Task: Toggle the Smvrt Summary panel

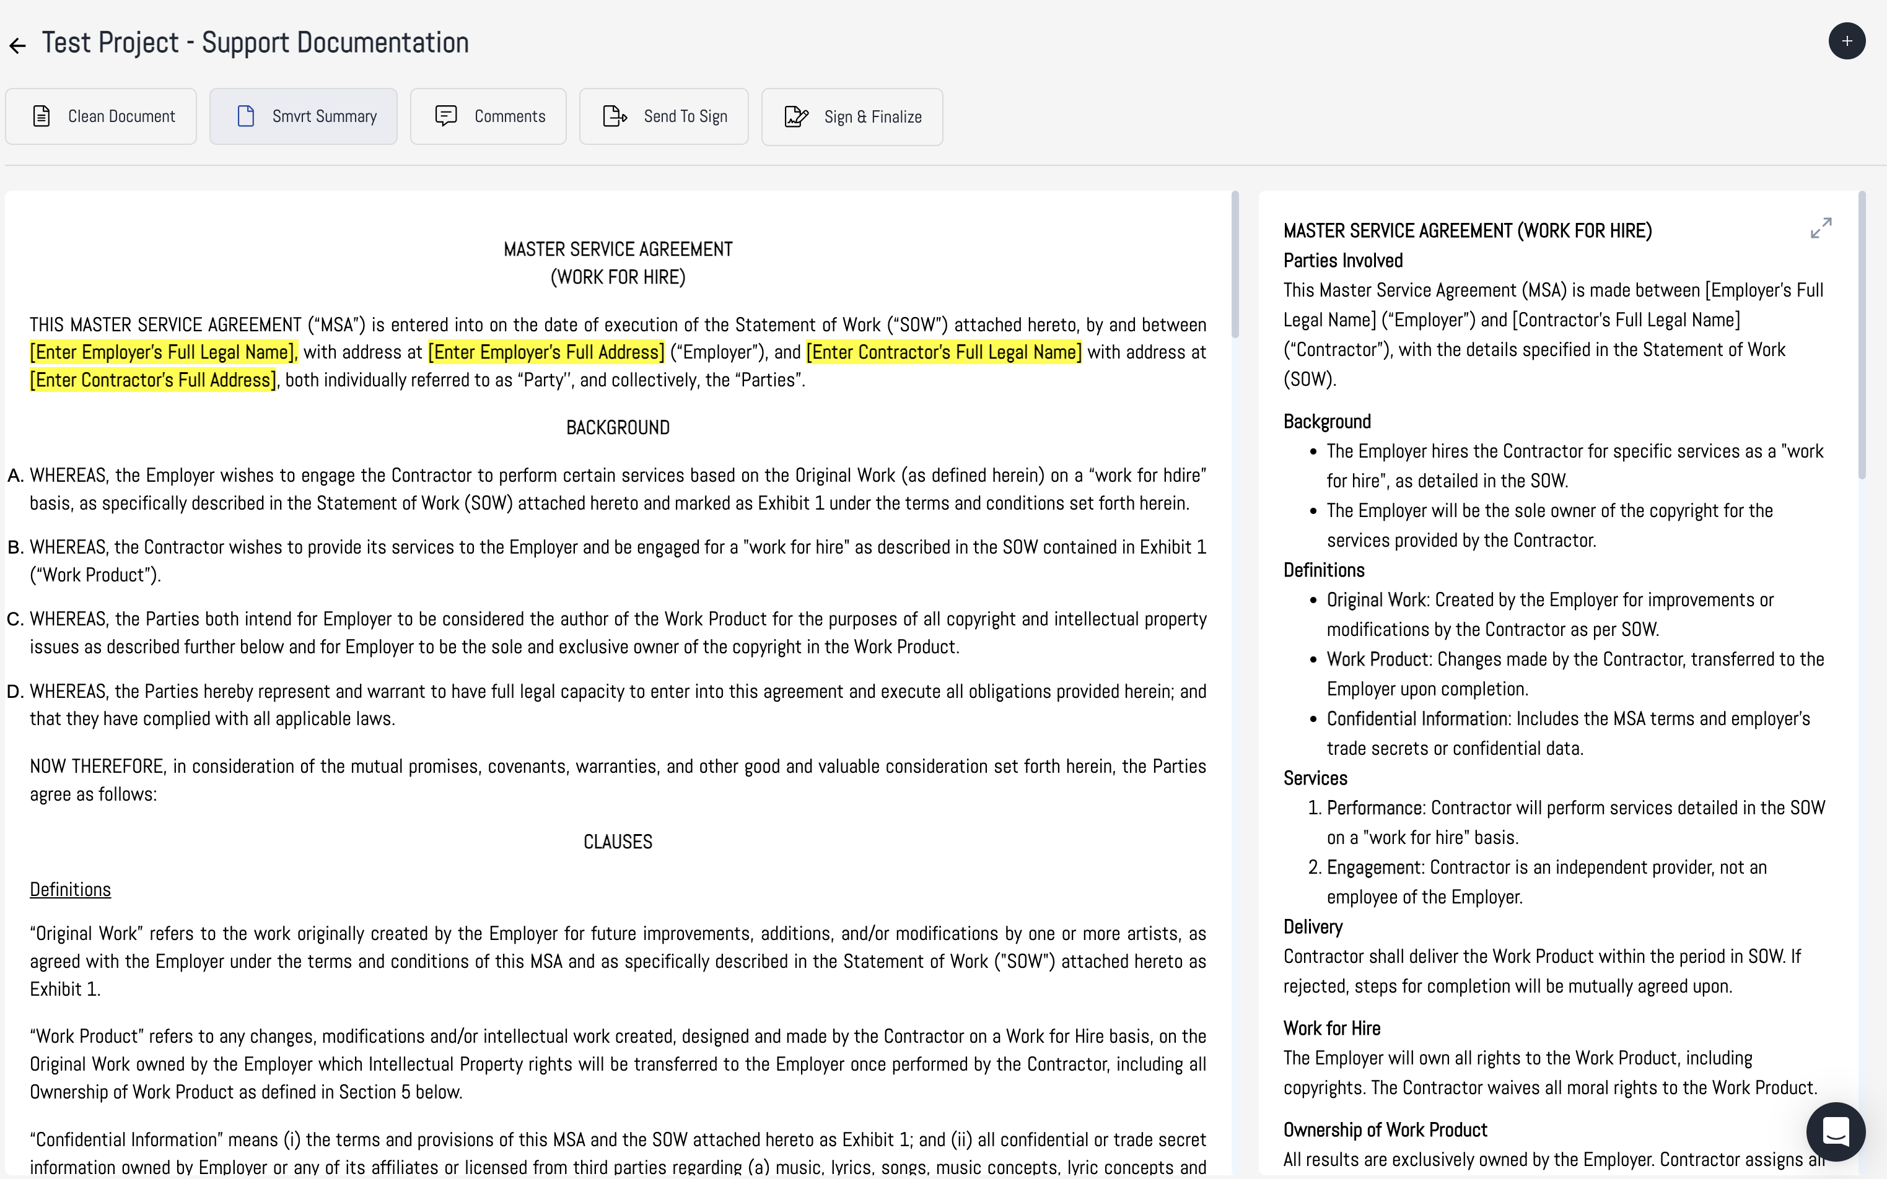Action: [304, 116]
